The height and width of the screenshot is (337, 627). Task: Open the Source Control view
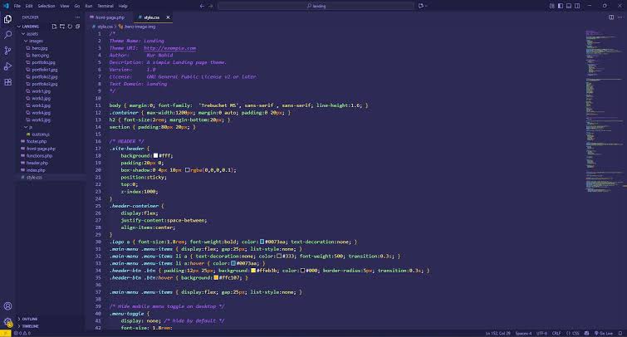(x=7, y=51)
